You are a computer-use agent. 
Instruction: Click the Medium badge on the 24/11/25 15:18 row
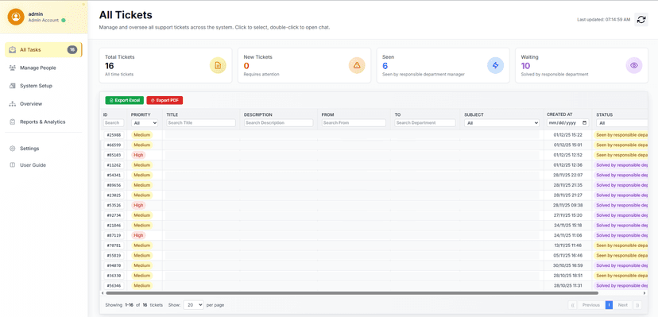tap(141, 225)
